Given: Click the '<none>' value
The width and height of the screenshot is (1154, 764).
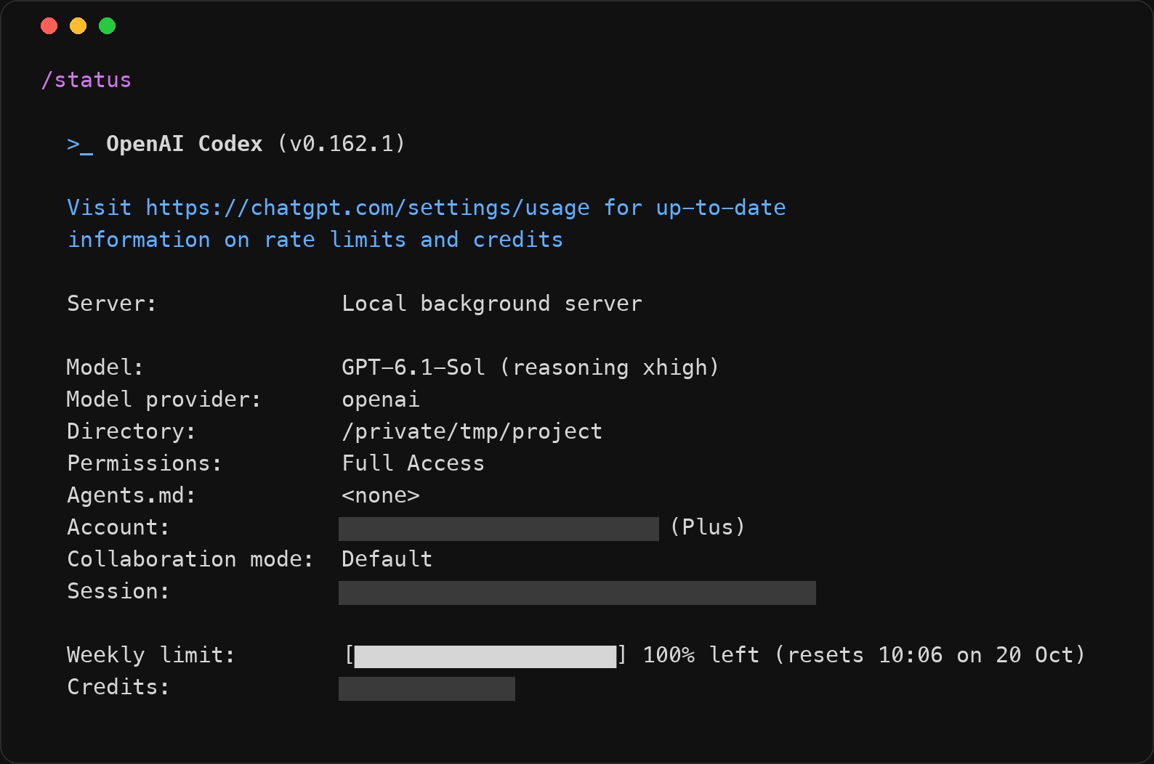Looking at the screenshot, I should [381, 495].
